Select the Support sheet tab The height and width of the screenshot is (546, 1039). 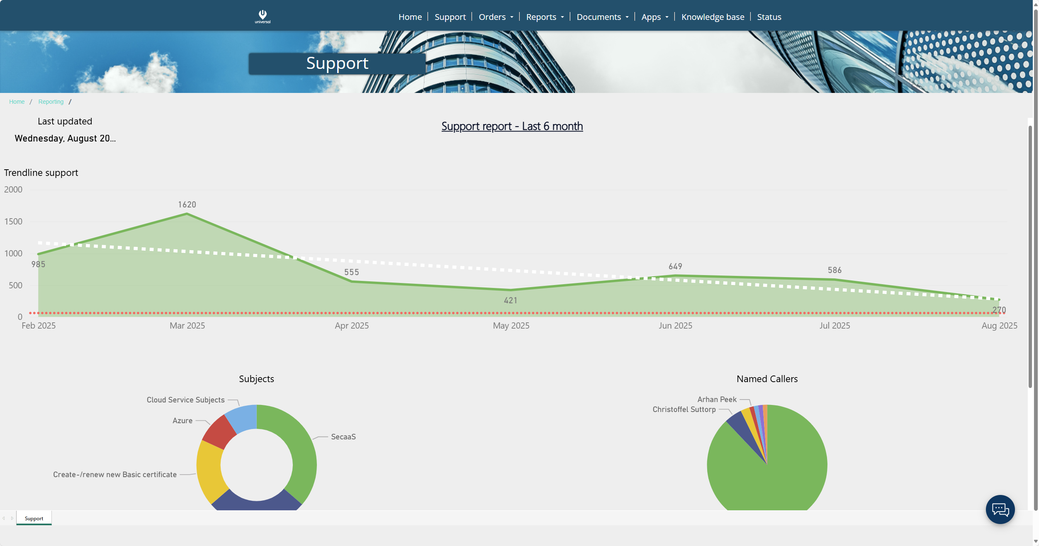click(34, 518)
